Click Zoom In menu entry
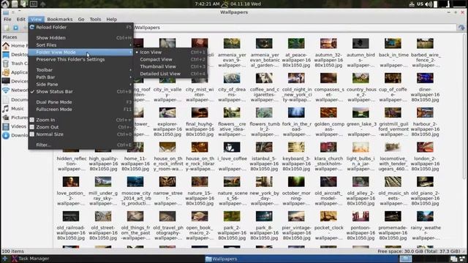The width and height of the screenshot is (468, 263). pyautogui.click(x=80, y=120)
